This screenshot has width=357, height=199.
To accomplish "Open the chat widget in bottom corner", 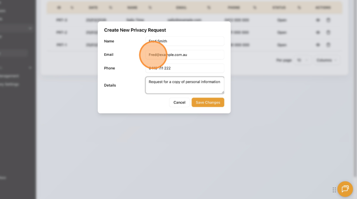I will (x=345, y=189).
